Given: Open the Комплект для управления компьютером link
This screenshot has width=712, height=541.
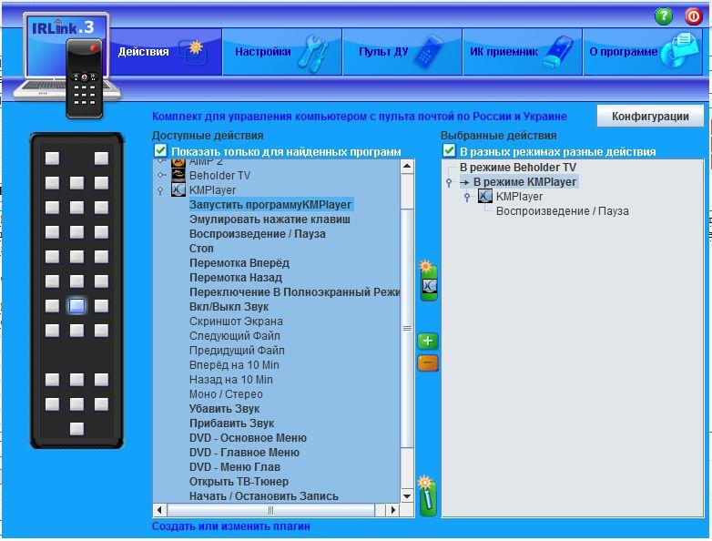Looking at the screenshot, I should 359,117.
